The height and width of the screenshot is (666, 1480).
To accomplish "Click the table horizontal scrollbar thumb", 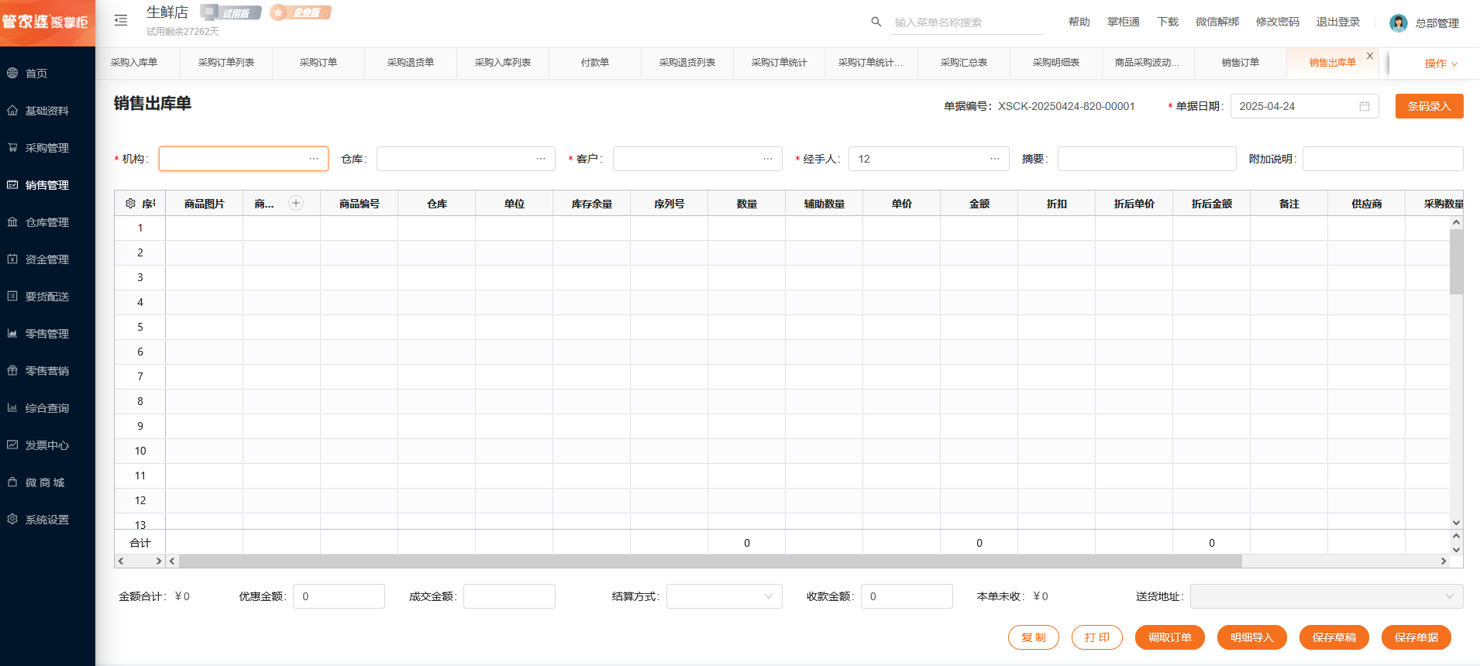I will pos(711,561).
